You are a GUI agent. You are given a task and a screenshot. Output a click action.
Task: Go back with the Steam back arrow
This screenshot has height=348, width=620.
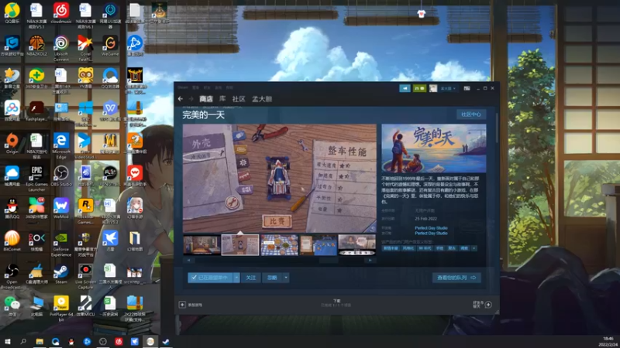pos(181,99)
